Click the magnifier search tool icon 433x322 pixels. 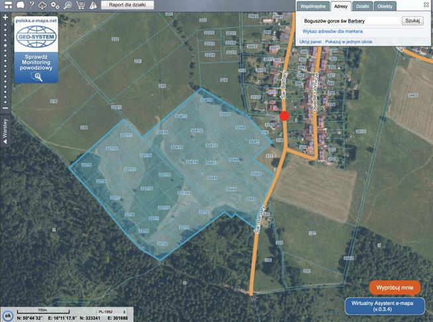point(68,5)
